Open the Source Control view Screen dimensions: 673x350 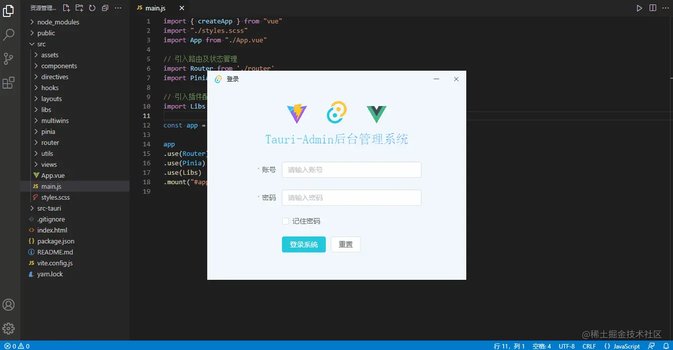[x=8, y=59]
